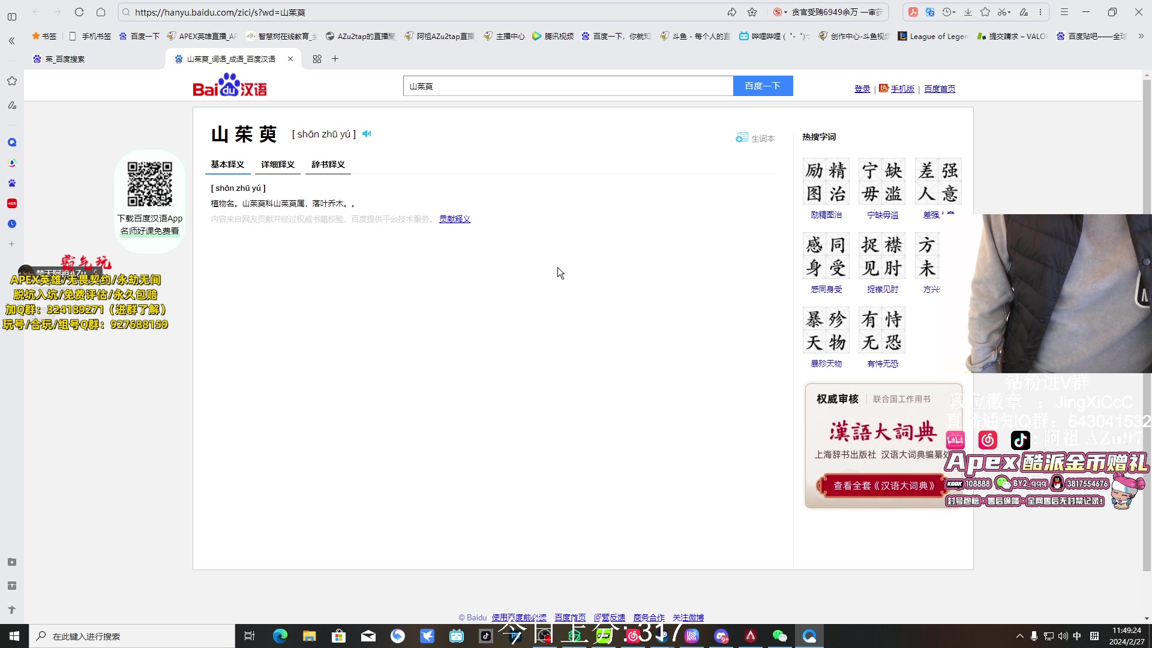Screen dimensions: 1152x648
Task: Click the share arrow in address bar
Action: (x=731, y=12)
